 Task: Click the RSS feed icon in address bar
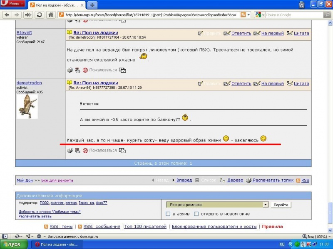click(244, 15)
